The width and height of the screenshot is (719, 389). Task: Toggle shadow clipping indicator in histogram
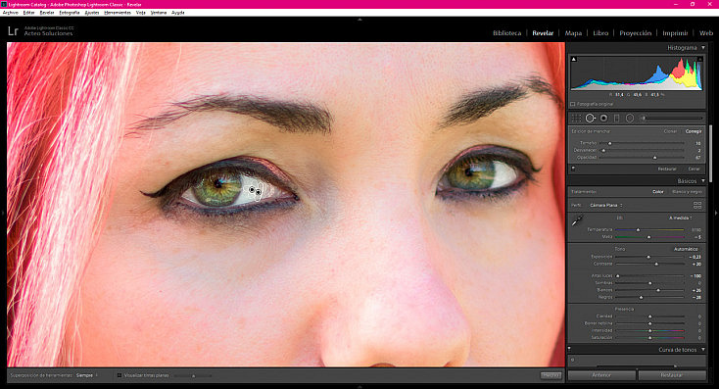click(x=574, y=59)
